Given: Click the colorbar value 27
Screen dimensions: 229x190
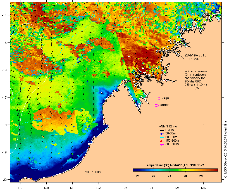Looking at the screenshot, I should click(x=169, y=176).
